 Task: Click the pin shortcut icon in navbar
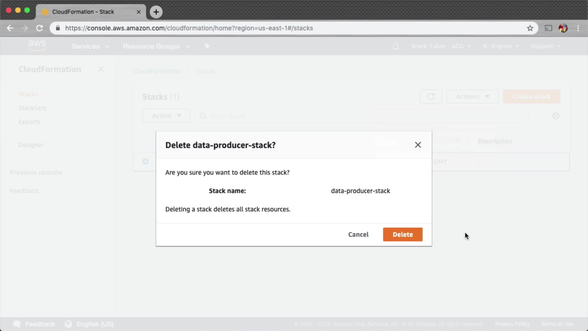pyautogui.click(x=207, y=46)
